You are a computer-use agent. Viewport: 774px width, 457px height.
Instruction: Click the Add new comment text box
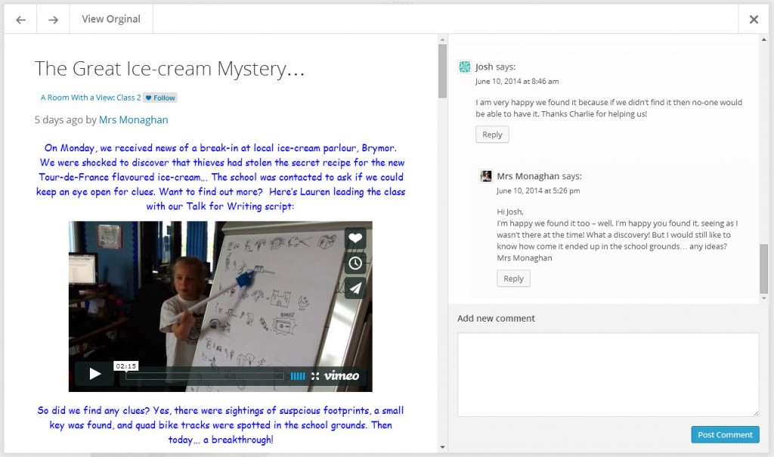[x=608, y=374]
